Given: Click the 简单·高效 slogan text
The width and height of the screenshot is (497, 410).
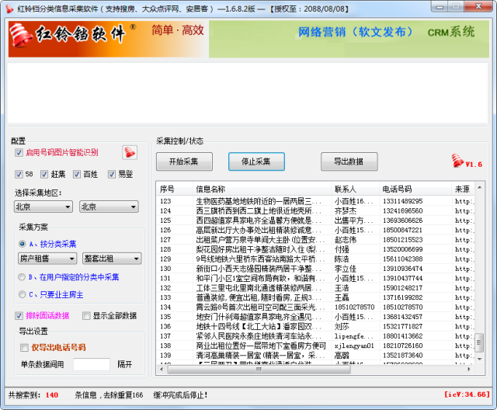Looking at the screenshot, I should point(178,30).
